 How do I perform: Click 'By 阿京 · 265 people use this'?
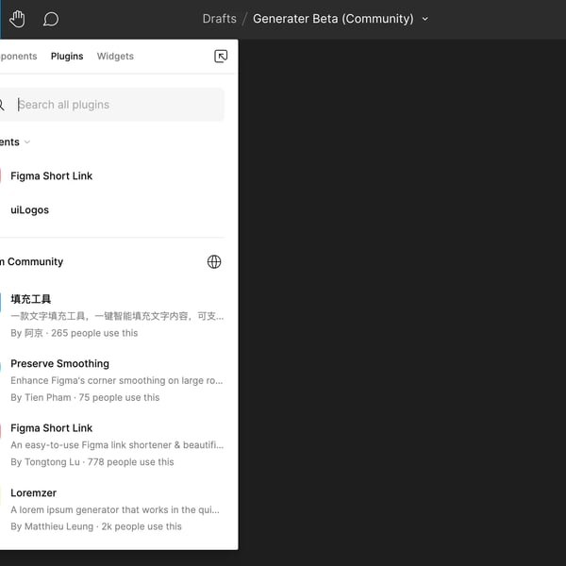tap(74, 333)
